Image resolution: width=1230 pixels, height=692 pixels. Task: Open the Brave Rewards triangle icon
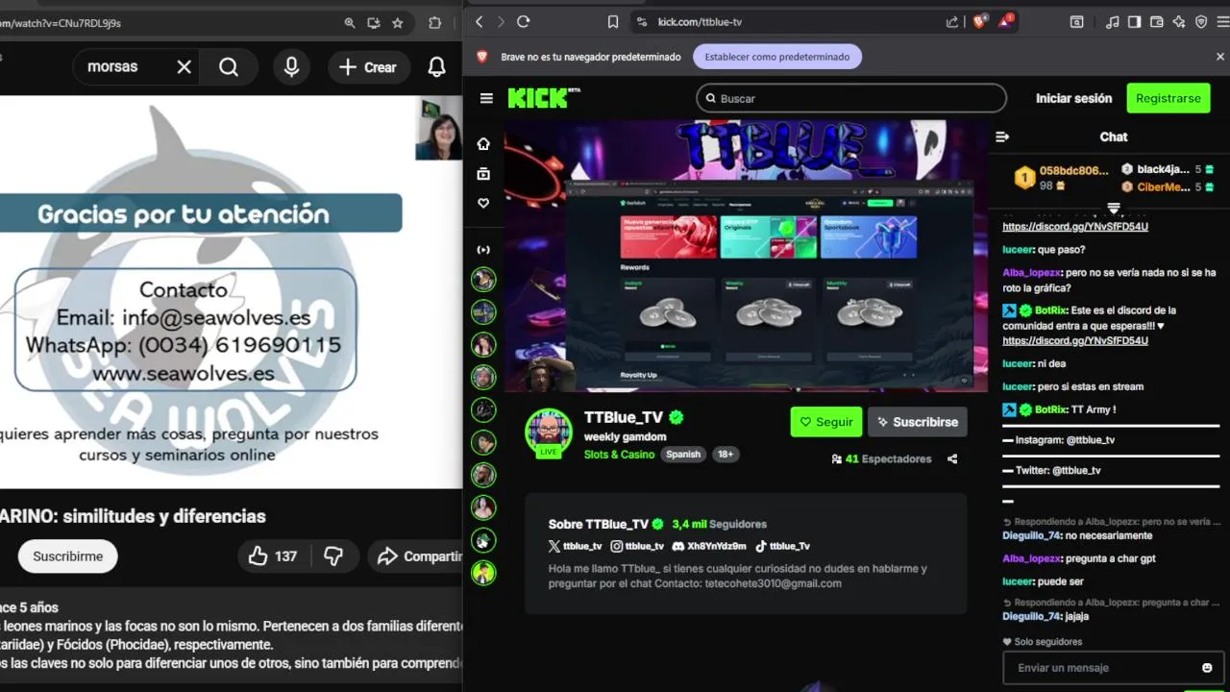[x=1005, y=21]
